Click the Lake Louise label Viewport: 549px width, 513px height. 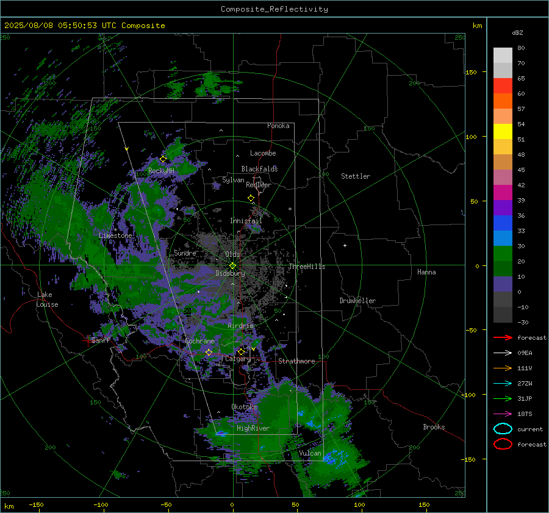(x=47, y=300)
